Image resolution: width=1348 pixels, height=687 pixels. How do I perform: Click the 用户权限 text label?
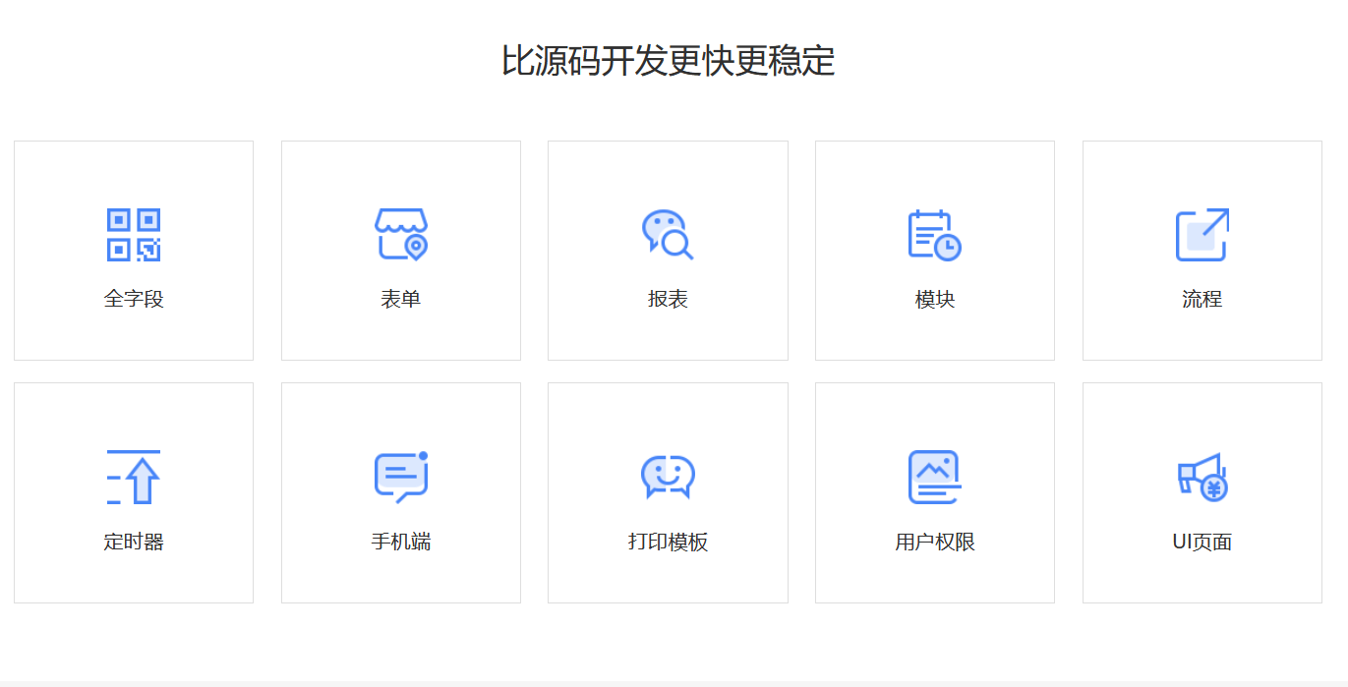(x=934, y=541)
